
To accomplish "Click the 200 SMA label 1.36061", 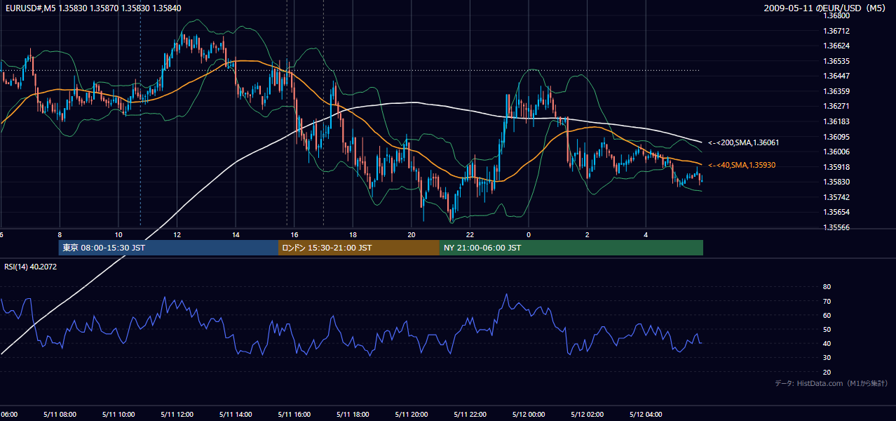I will click(x=743, y=142).
